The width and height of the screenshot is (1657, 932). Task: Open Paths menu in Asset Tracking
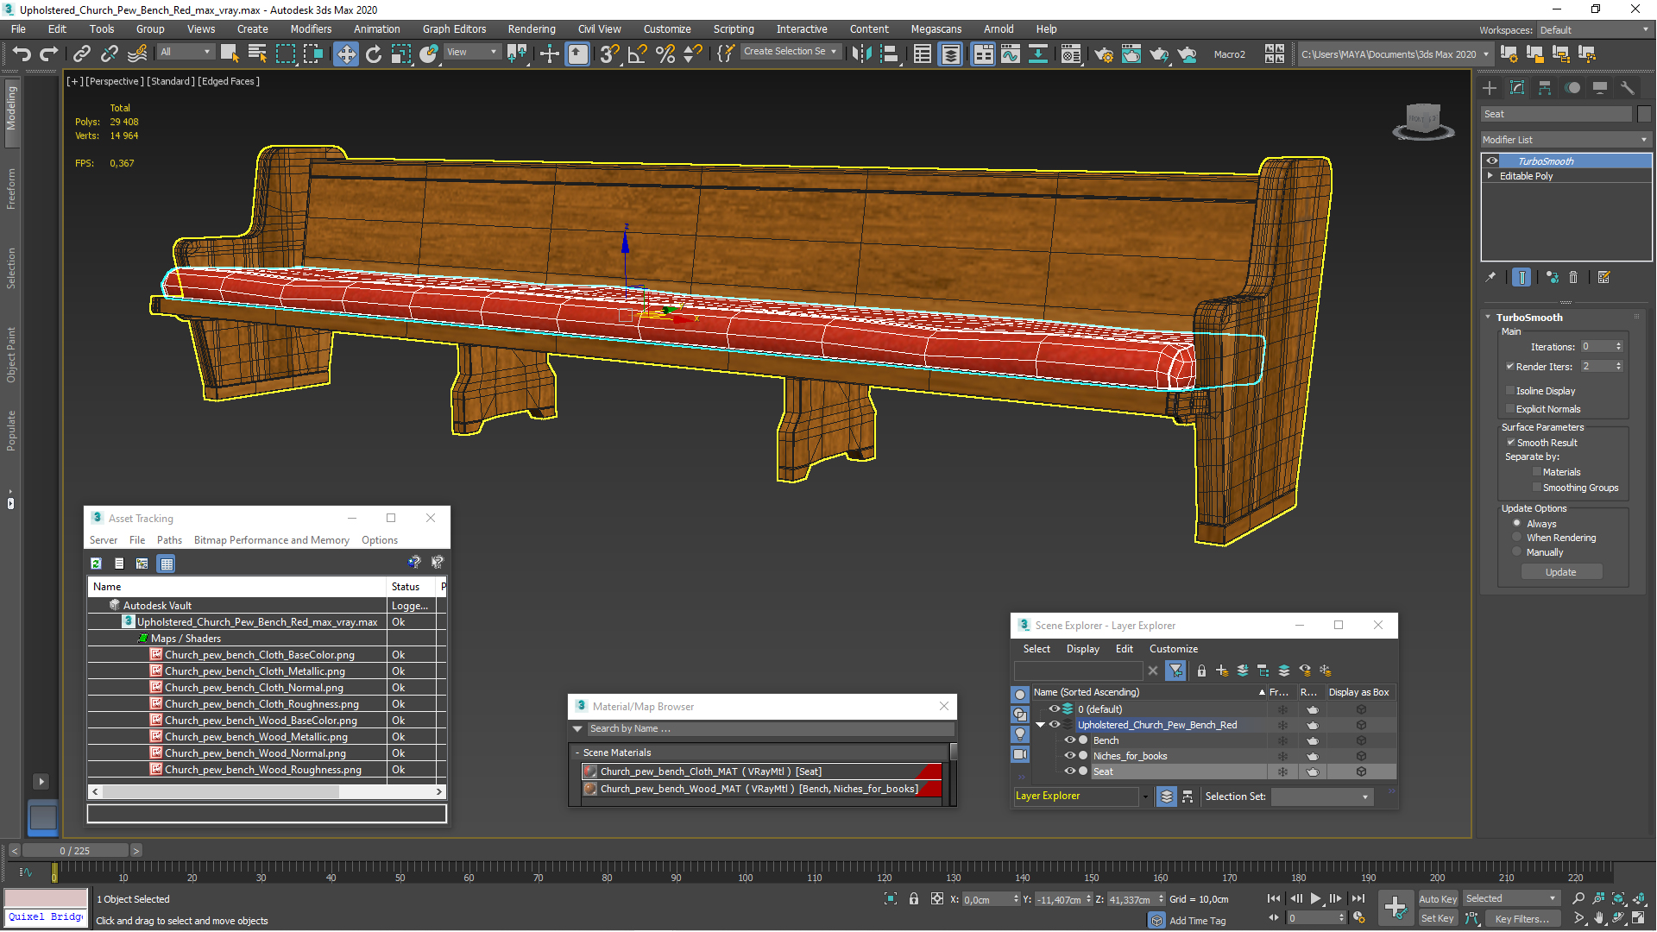169,540
